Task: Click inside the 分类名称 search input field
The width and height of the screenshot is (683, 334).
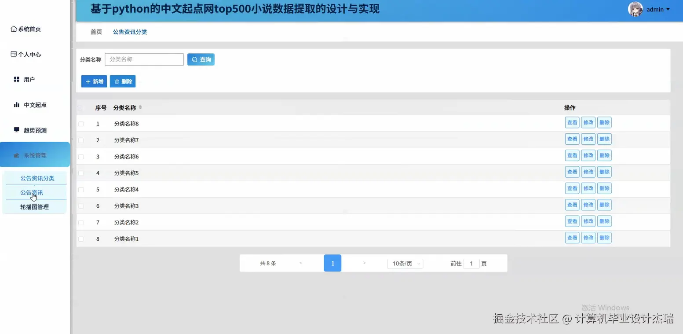Action: coord(144,59)
